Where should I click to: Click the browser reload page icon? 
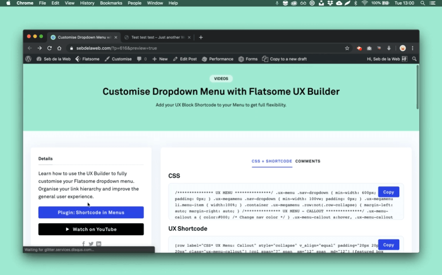pos(50,48)
